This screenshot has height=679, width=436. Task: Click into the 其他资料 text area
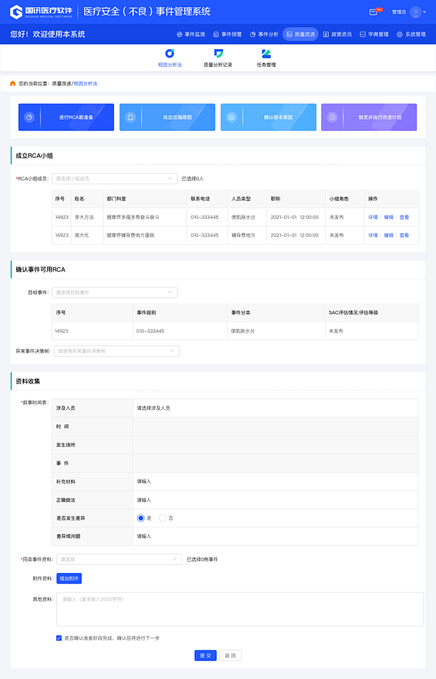[x=240, y=609]
